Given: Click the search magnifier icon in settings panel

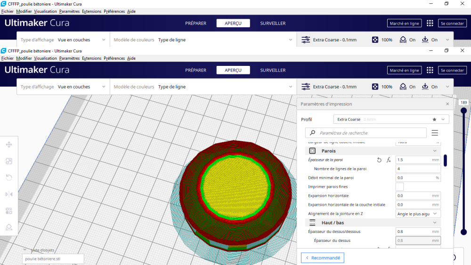Looking at the screenshot, I should (x=312, y=133).
